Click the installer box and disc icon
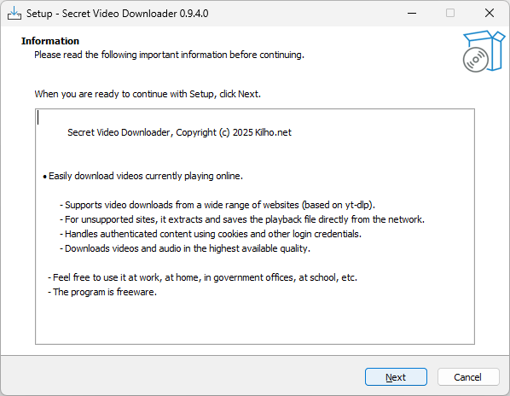510x396 pixels. click(484, 51)
